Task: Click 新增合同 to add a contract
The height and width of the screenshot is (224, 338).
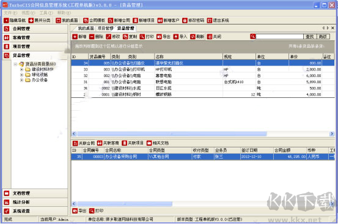Action: click(x=119, y=20)
